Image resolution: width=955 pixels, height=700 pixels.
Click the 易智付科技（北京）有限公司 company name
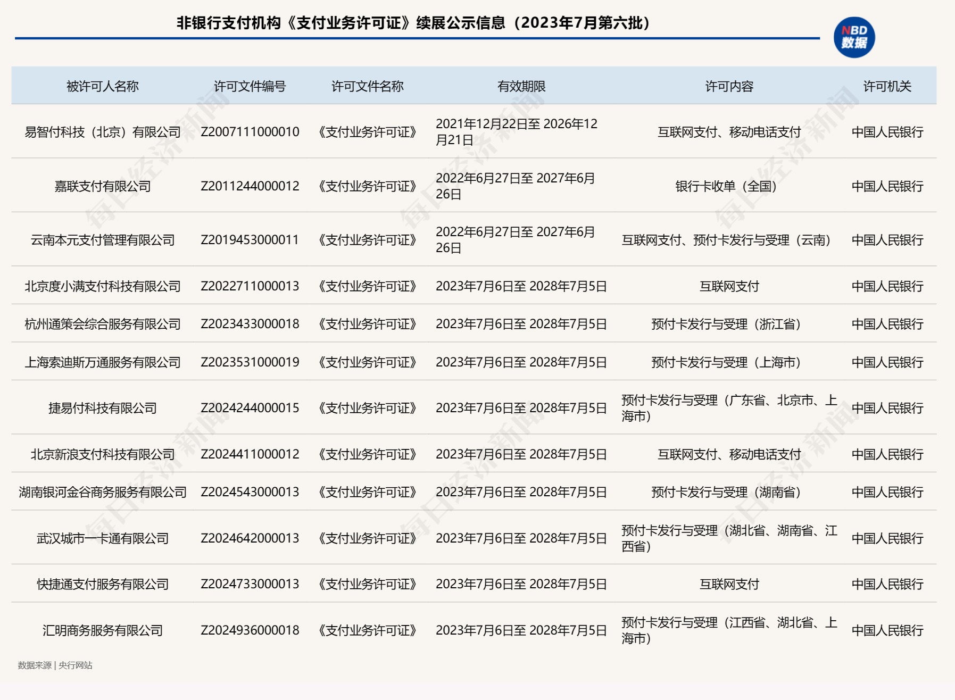(x=102, y=132)
